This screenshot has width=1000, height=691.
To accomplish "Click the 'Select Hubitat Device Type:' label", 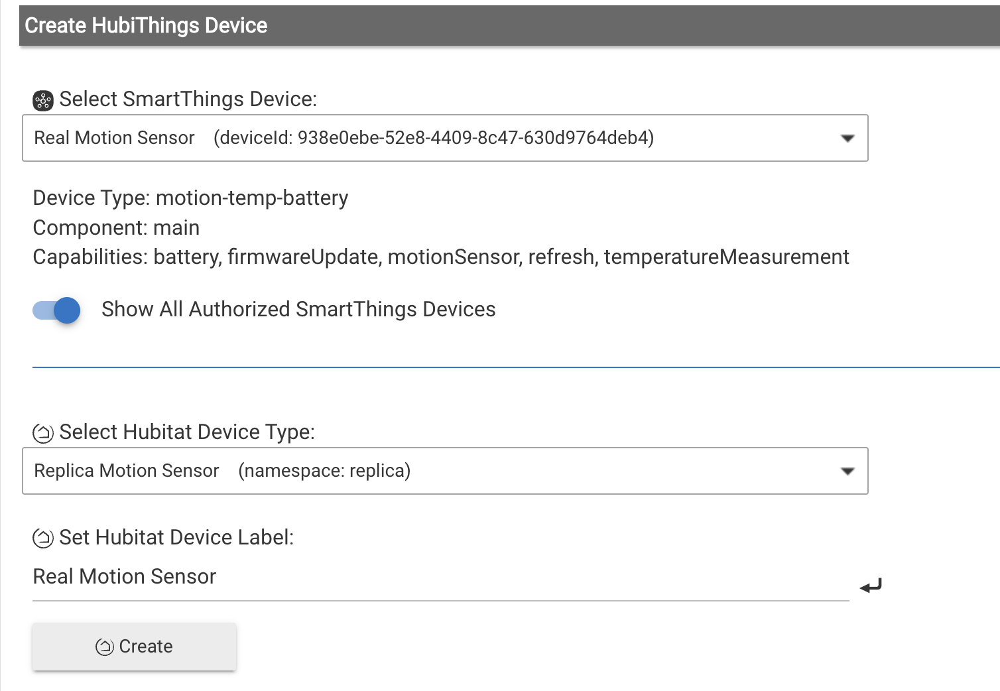I will click(187, 432).
